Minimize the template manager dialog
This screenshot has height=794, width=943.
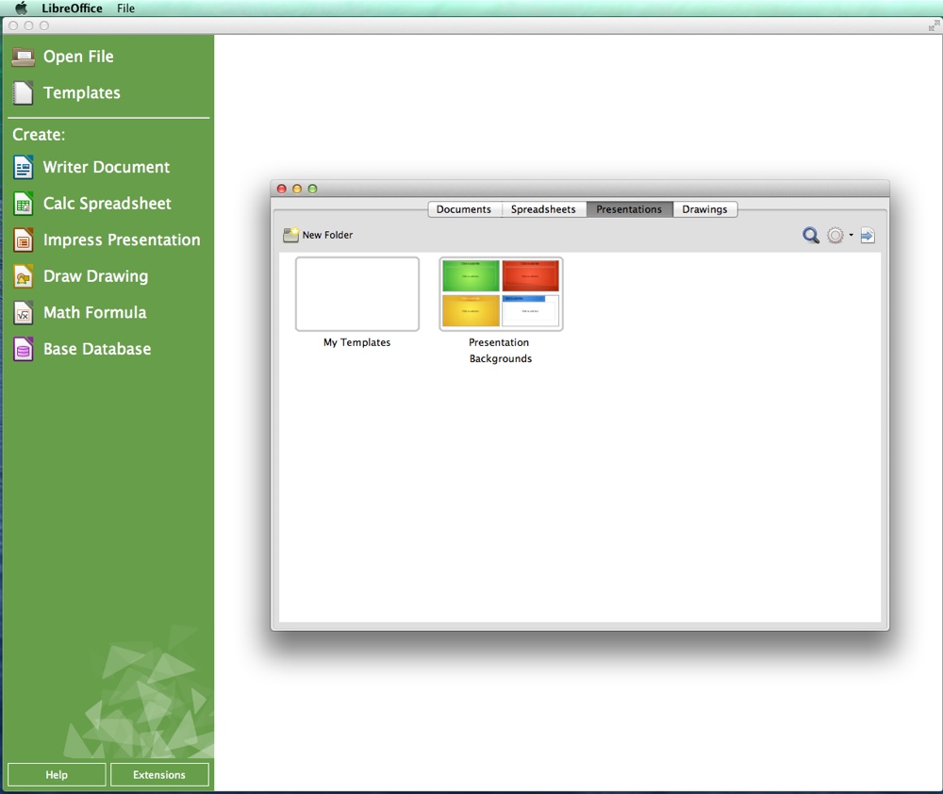[x=297, y=189]
